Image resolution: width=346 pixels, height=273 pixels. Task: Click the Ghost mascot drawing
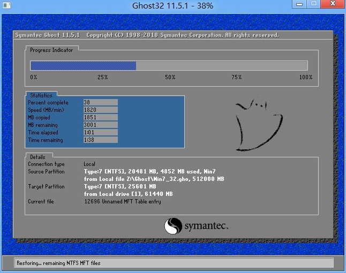tap(259, 124)
